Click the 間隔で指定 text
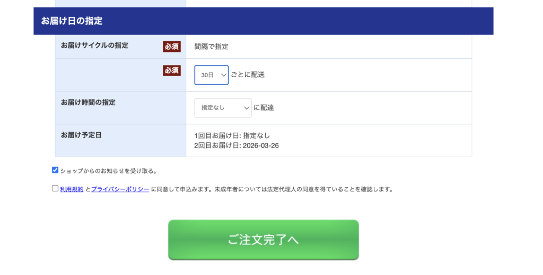Image resolution: width=543 pixels, height=275 pixels. tap(211, 47)
